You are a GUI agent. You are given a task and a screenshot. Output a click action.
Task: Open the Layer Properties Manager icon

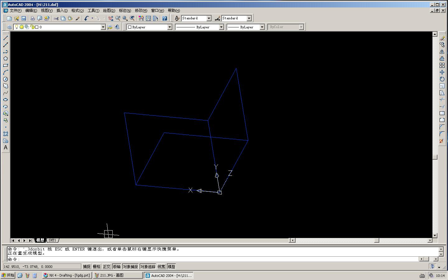click(9, 27)
